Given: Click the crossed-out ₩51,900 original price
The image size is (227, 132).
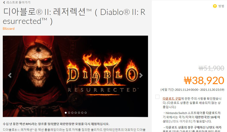Looking at the screenshot, I should point(211,68).
